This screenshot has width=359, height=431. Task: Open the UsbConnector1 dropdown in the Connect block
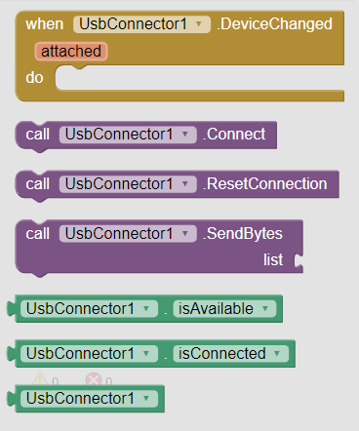(x=128, y=135)
